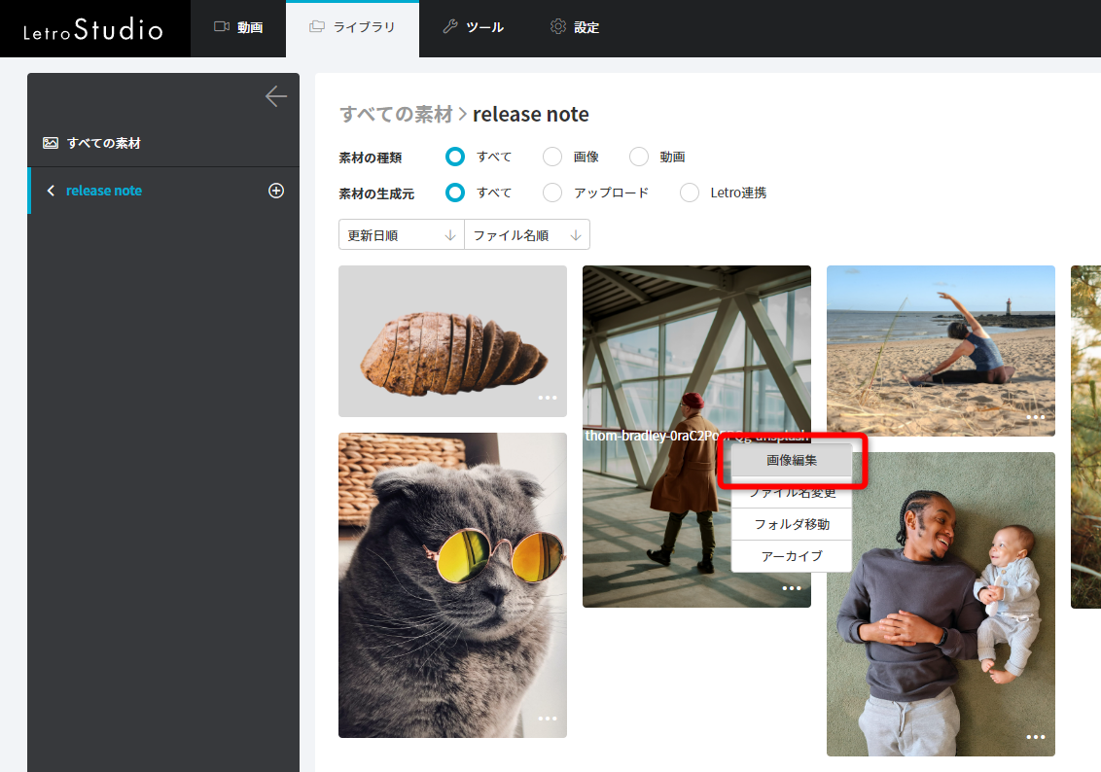
Task: Collapse the release note folder with its chevron
Action: pos(50,191)
